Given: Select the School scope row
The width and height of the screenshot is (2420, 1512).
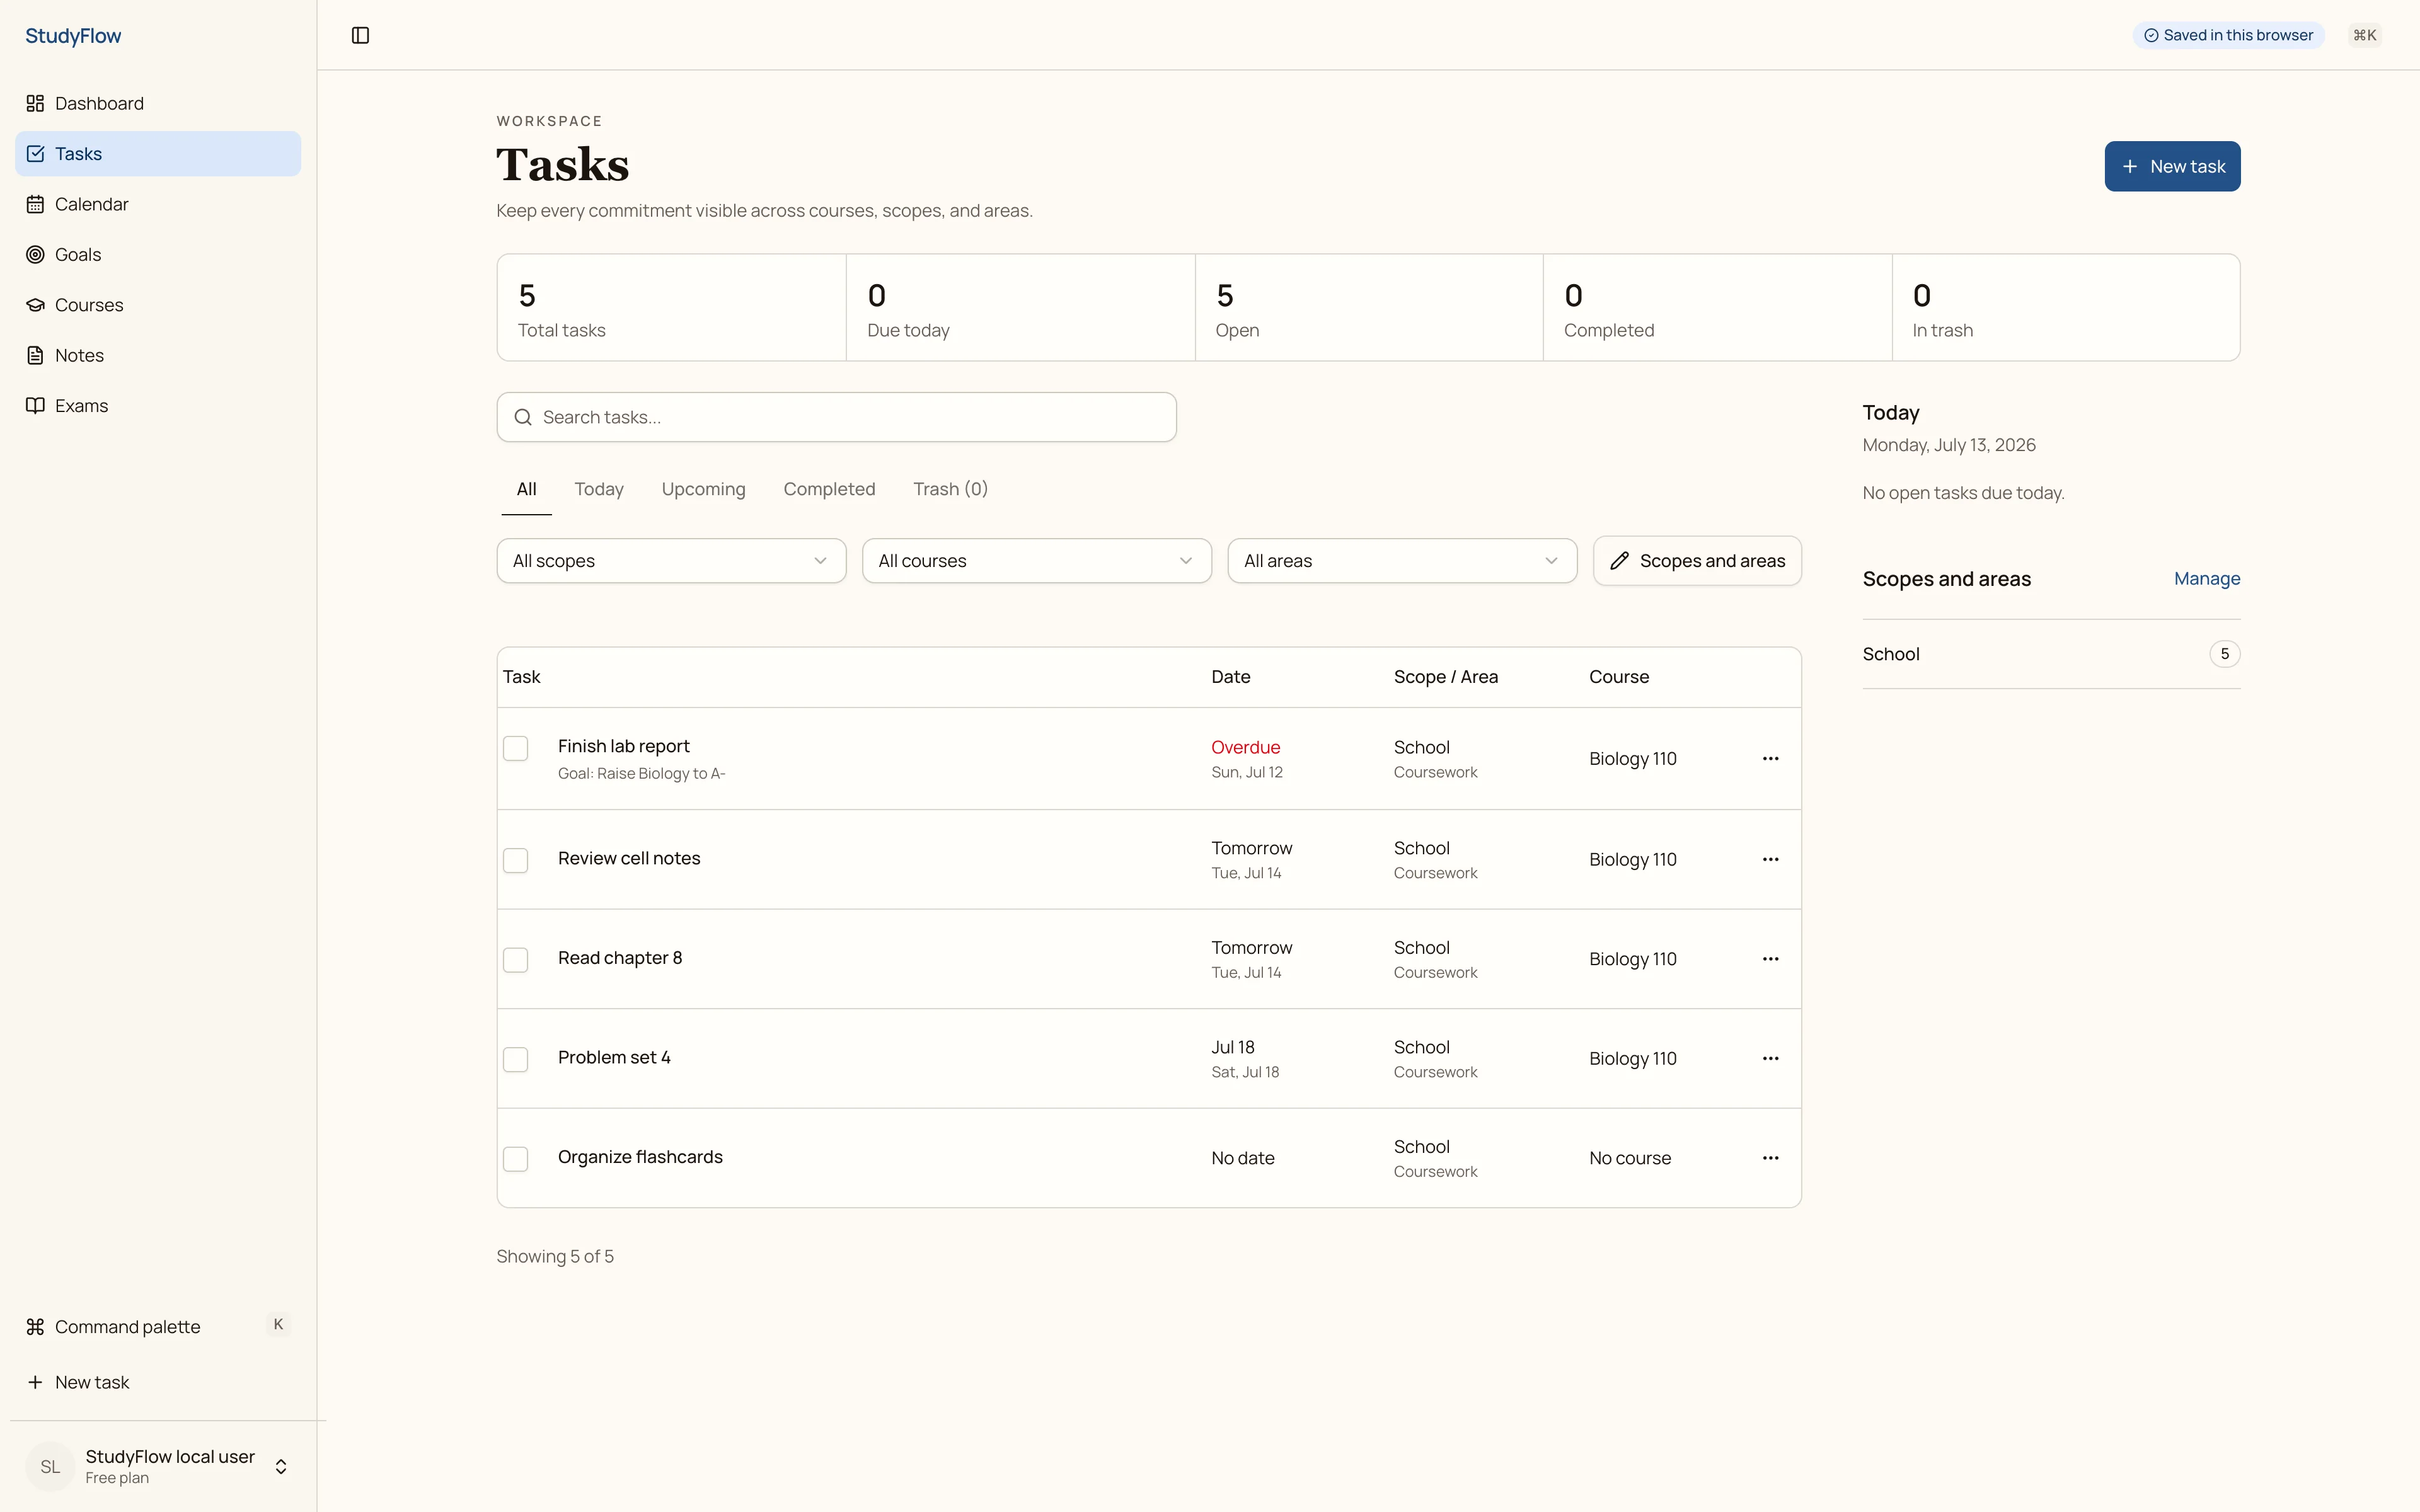Looking at the screenshot, I should [x=2051, y=654].
